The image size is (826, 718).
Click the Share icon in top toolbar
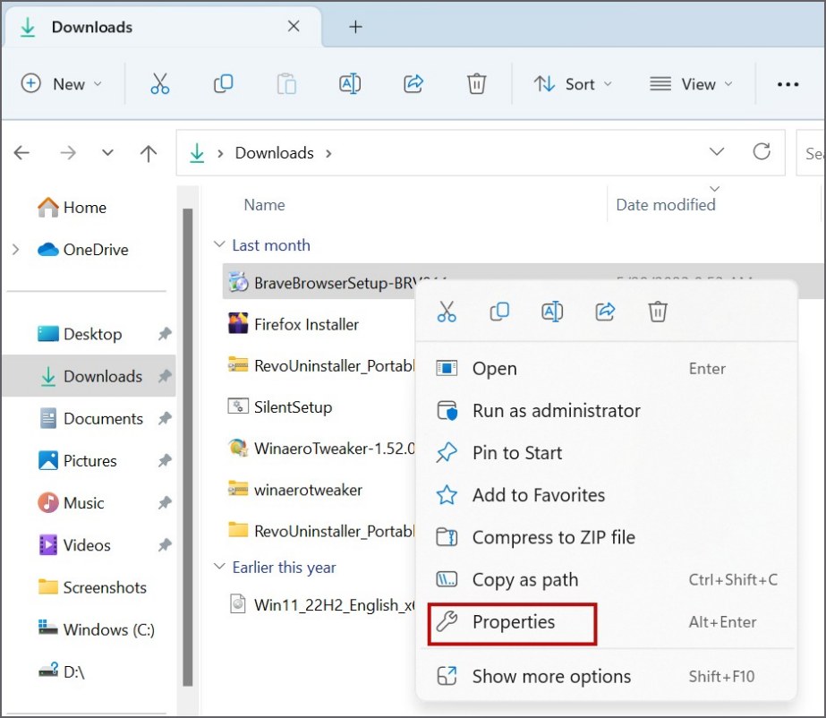coord(413,84)
